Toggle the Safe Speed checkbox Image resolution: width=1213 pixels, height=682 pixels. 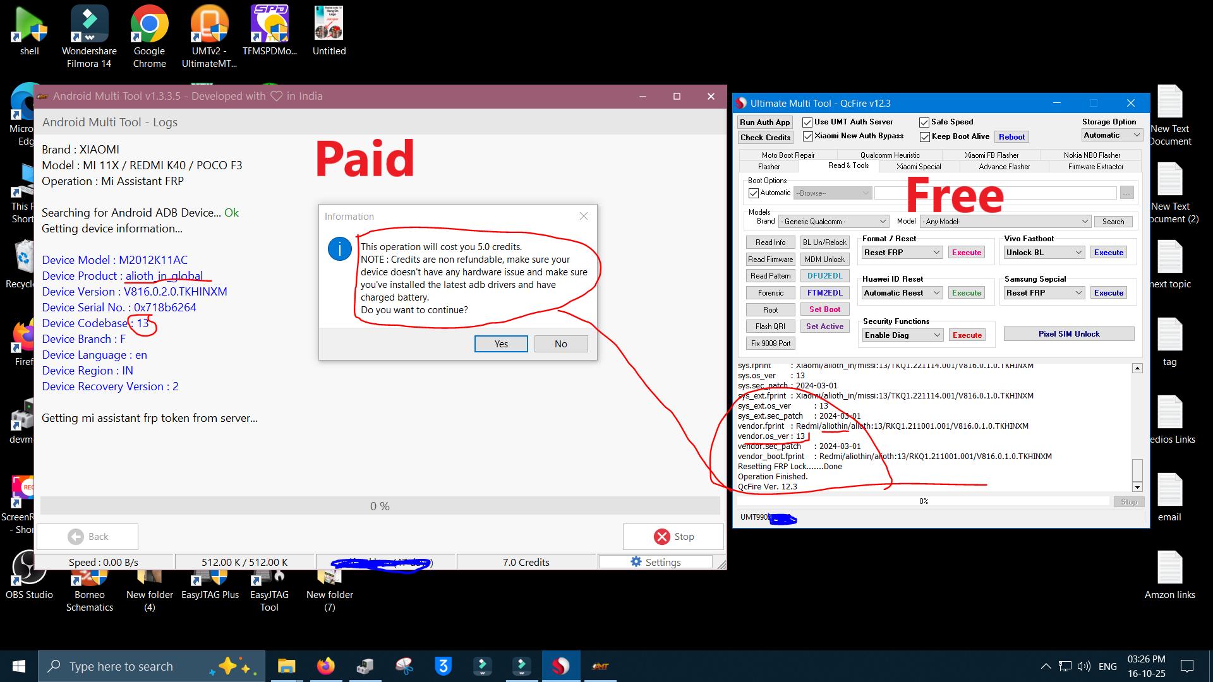click(x=924, y=122)
